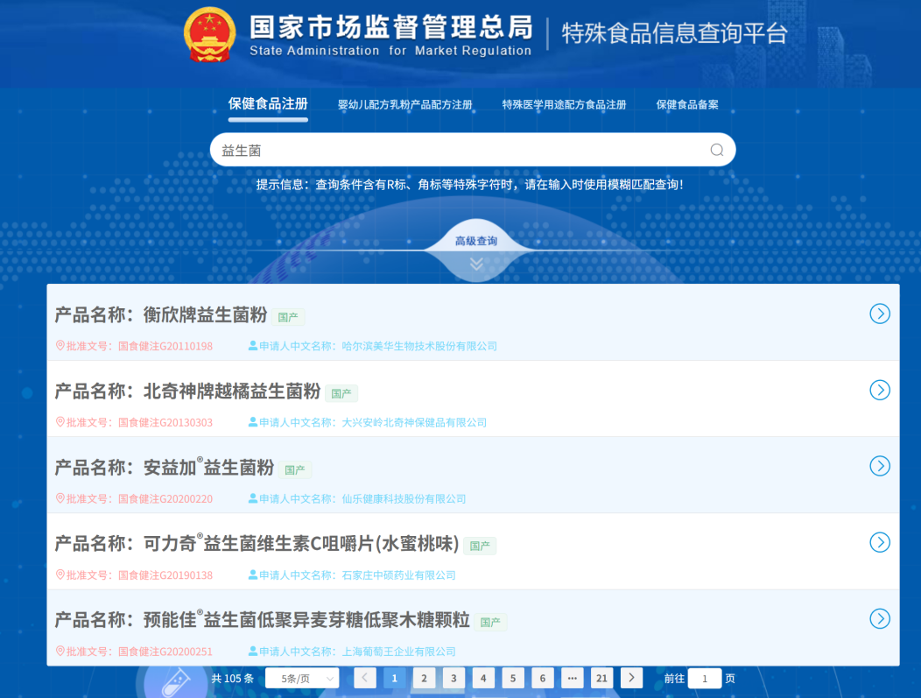Click approval number 国食健注G20110198
This screenshot has height=698, width=921.
(x=165, y=346)
